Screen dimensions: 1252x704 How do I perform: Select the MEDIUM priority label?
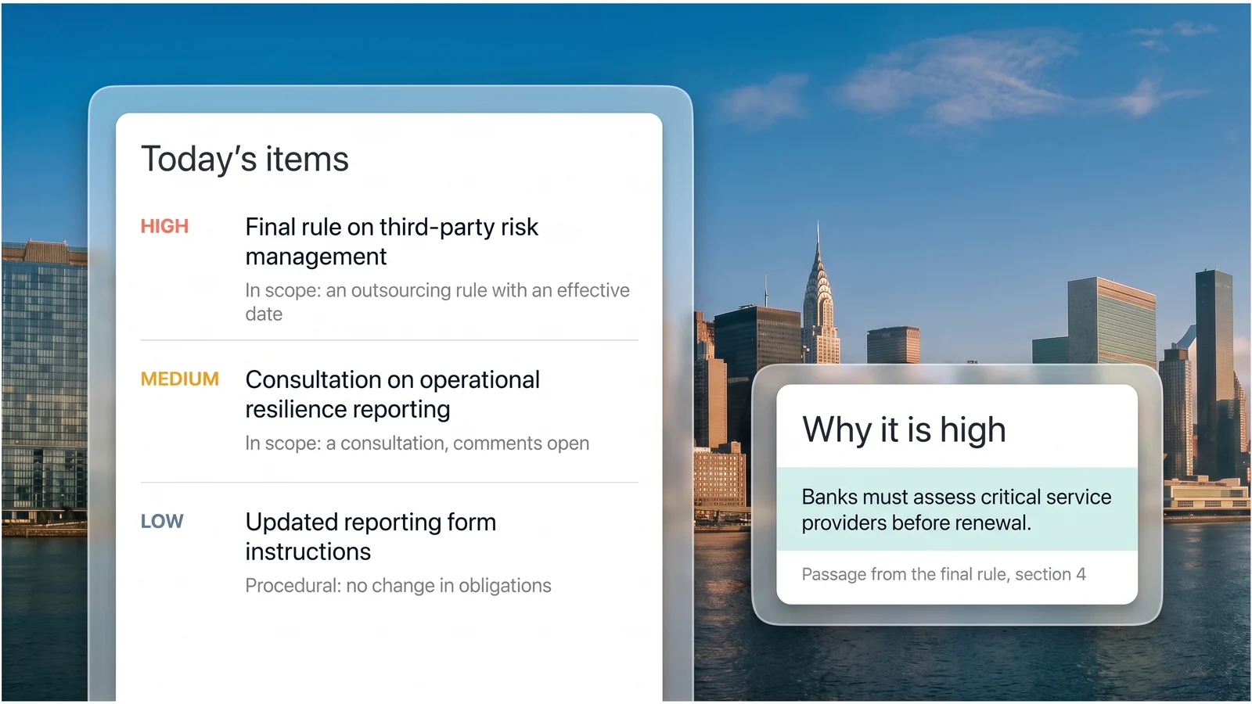pyautogui.click(x=180, y=379)
